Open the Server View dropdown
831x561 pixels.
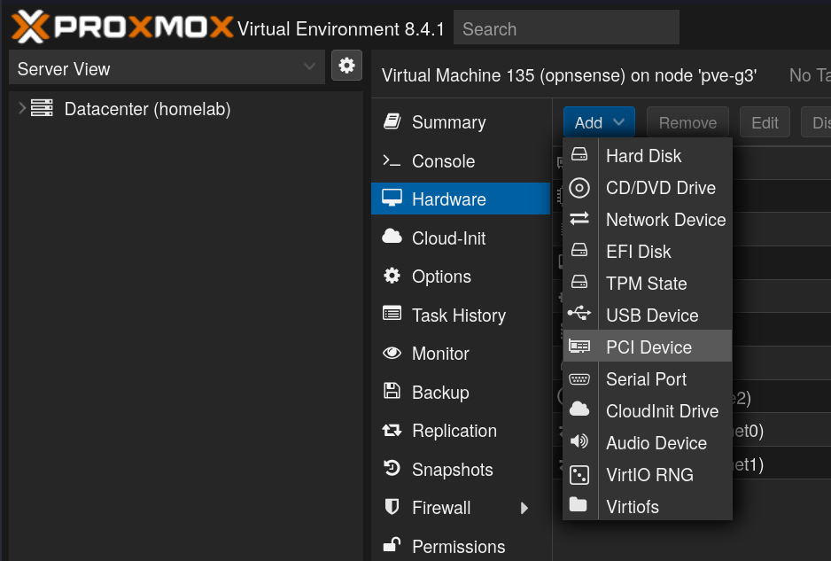166,68
